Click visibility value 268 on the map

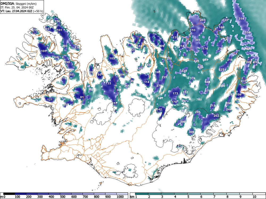(x=127, y=86)
